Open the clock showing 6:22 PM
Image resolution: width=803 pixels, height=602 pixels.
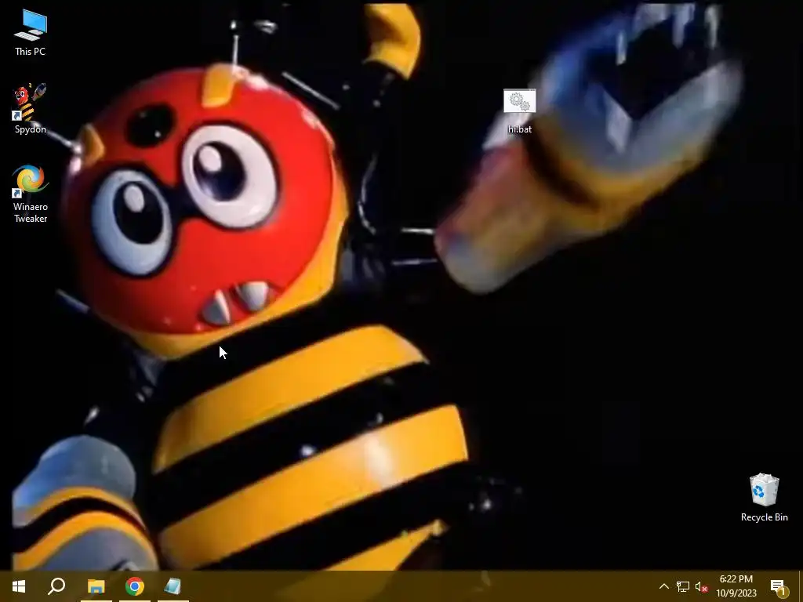tap(736, 586)
